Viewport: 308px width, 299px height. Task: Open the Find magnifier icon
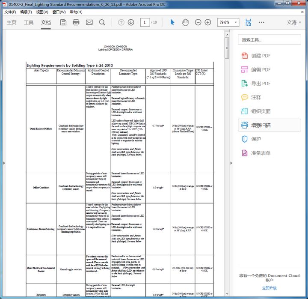click(x=102, y=22)
